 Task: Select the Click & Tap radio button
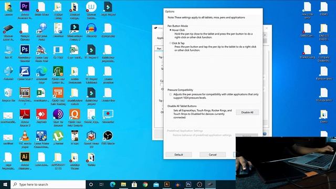[171, 43]
